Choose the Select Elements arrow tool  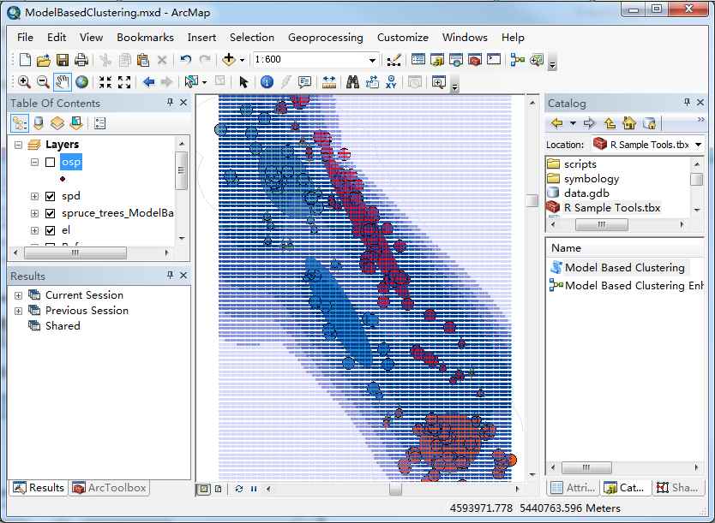click(243, 82)
